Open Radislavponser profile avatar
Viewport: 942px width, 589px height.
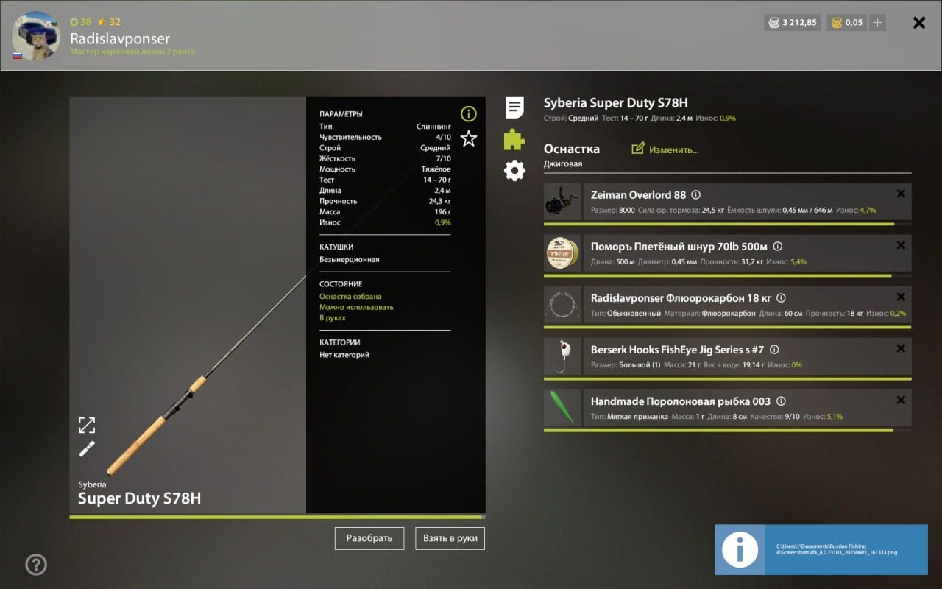36,35
